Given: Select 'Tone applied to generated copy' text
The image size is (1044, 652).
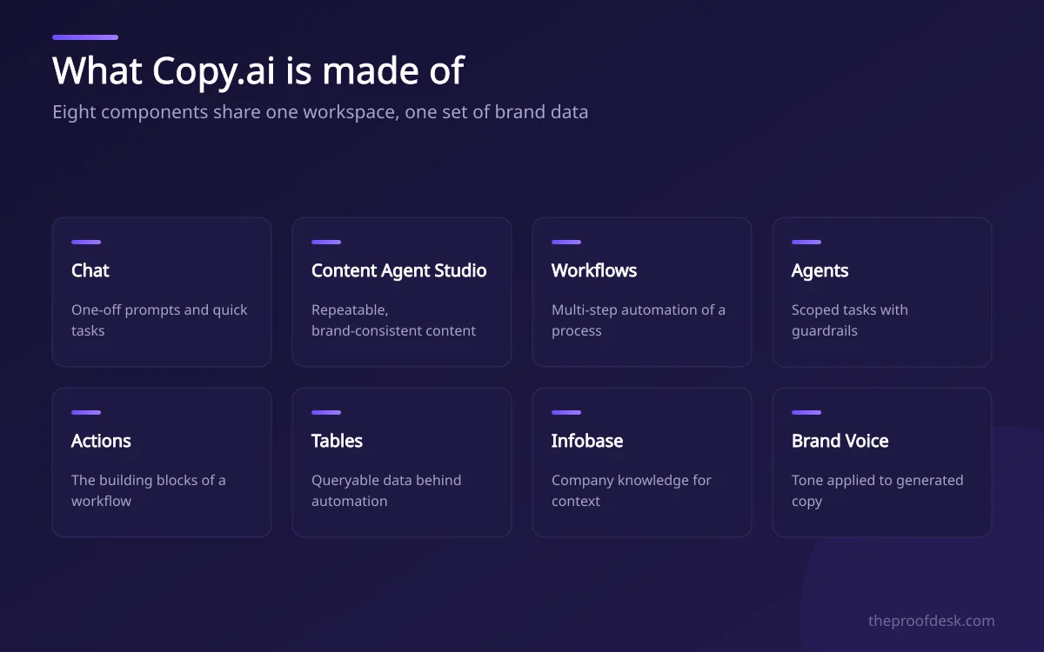Looking at the screenshot, I should pos(878,490).
